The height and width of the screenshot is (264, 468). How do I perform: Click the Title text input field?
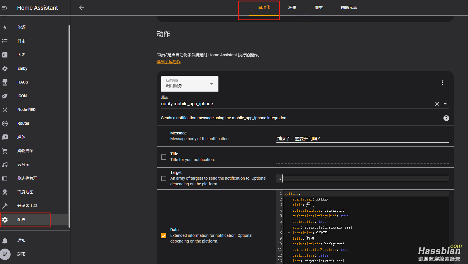363,160
